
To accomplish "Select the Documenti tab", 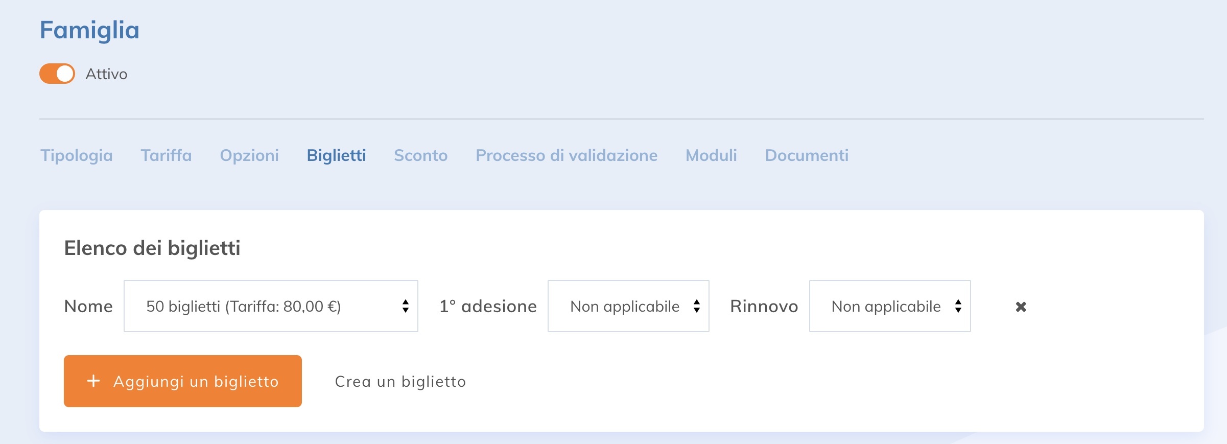I will pos(806,155).
